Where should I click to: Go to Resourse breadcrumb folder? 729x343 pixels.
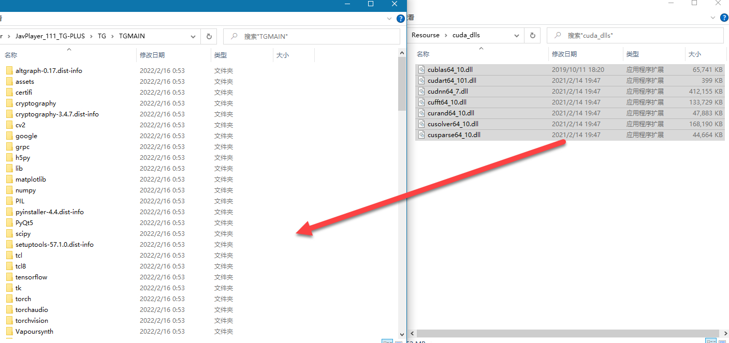click(x=426, y=35)
